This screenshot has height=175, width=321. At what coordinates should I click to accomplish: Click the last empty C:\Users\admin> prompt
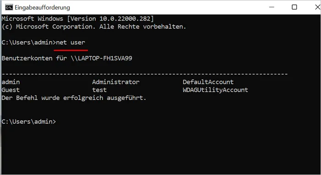(x=29, y=122)
